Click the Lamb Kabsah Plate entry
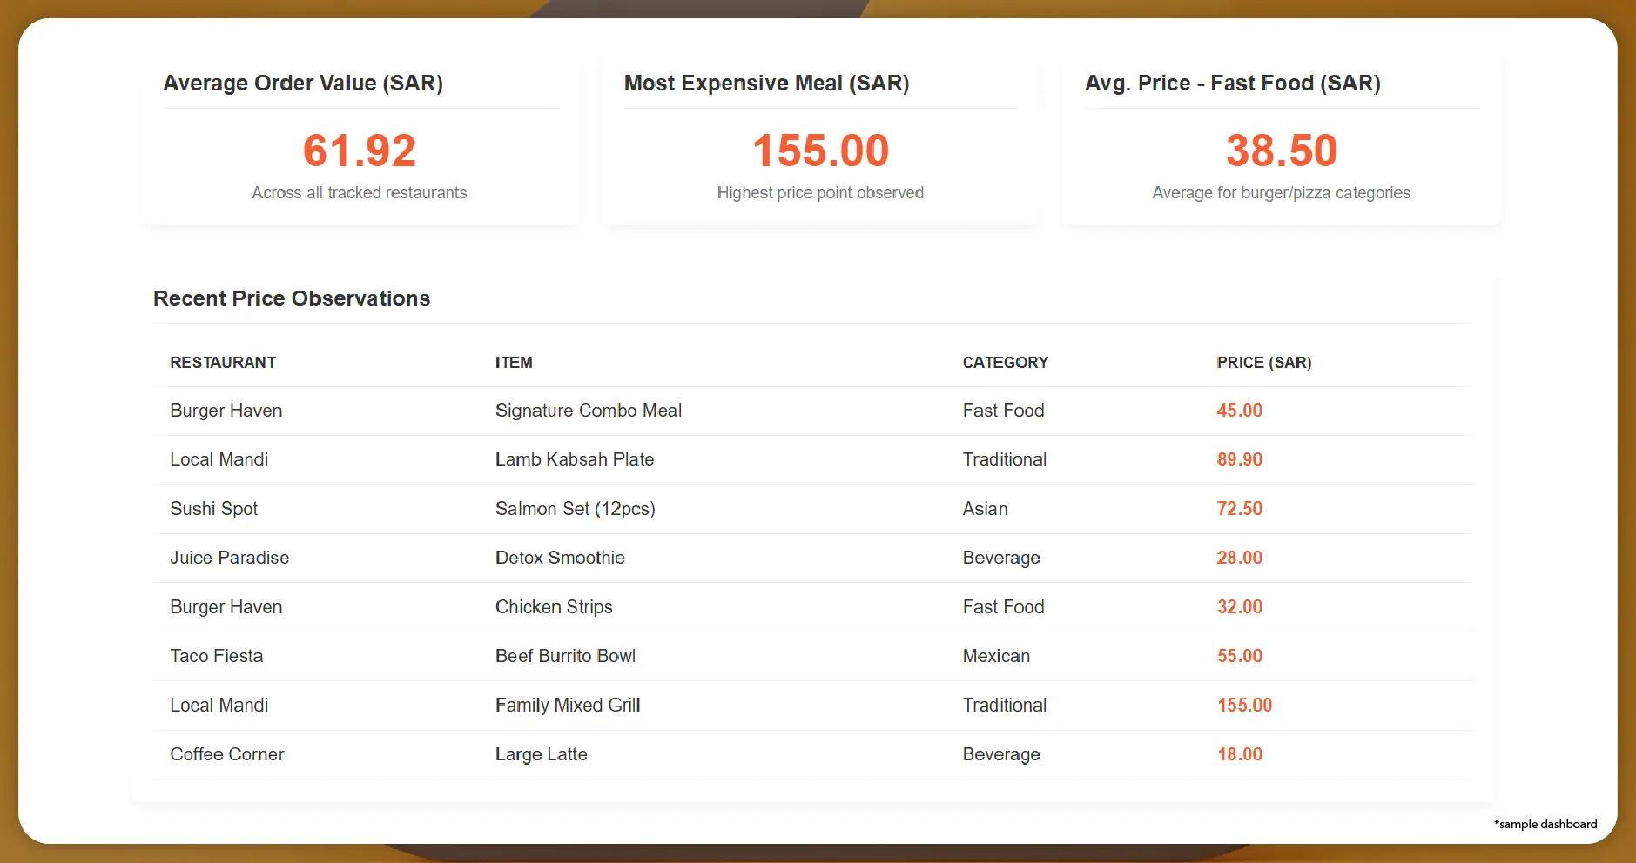The image size is (1636, 863). tap(575, 459)
